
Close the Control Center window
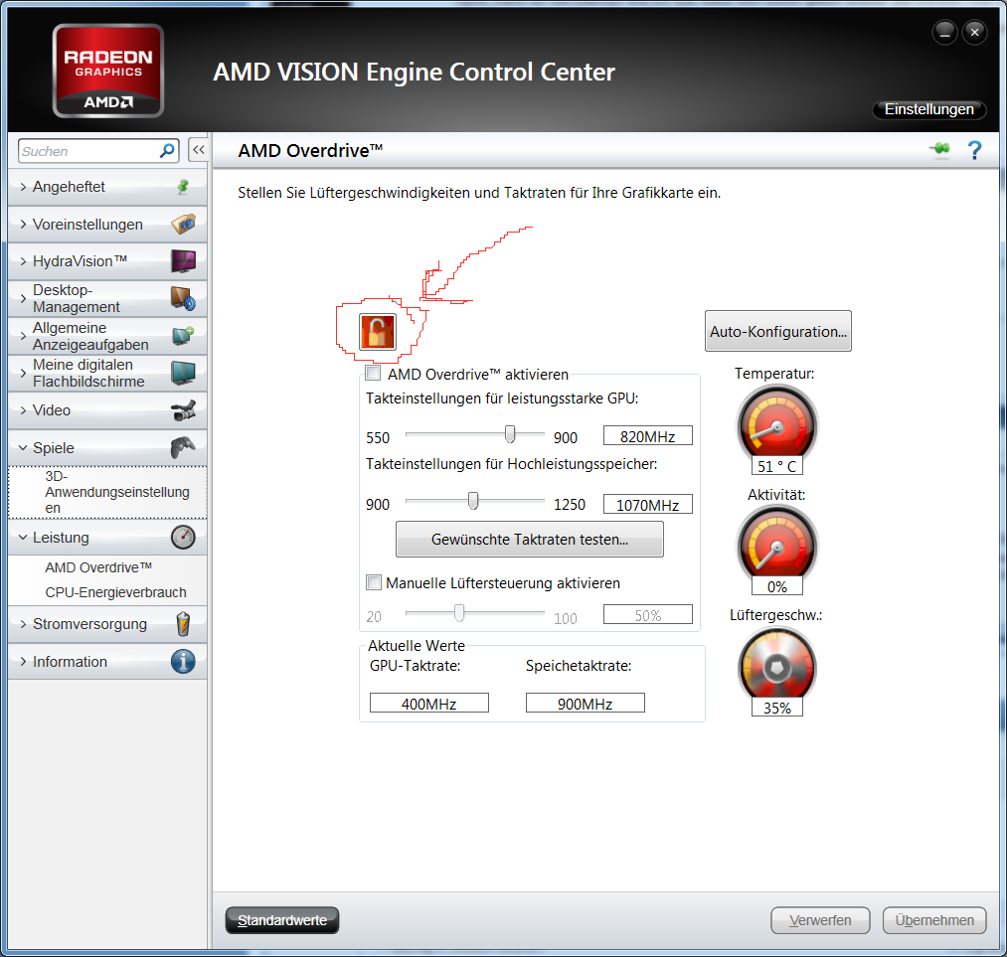[x=975, y=32]
